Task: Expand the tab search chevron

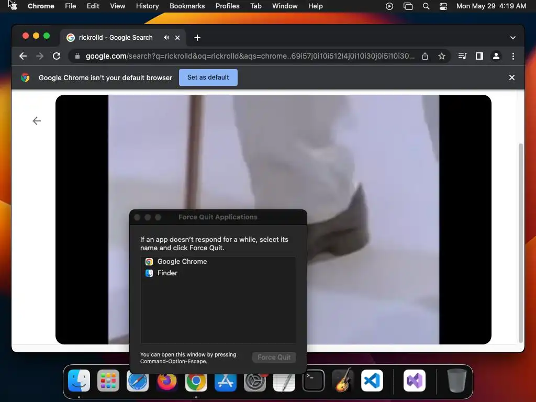Action: 513,38
